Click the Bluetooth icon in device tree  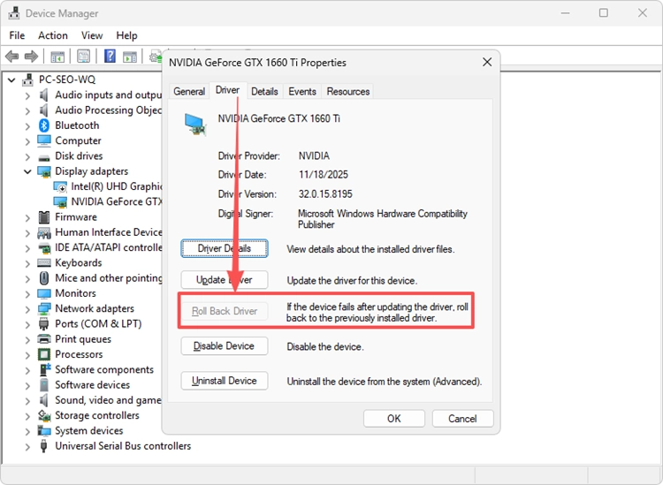pyautogui.click(x=44, y=125)
